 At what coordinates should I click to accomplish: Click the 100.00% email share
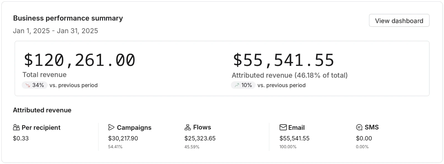(288, 147)
